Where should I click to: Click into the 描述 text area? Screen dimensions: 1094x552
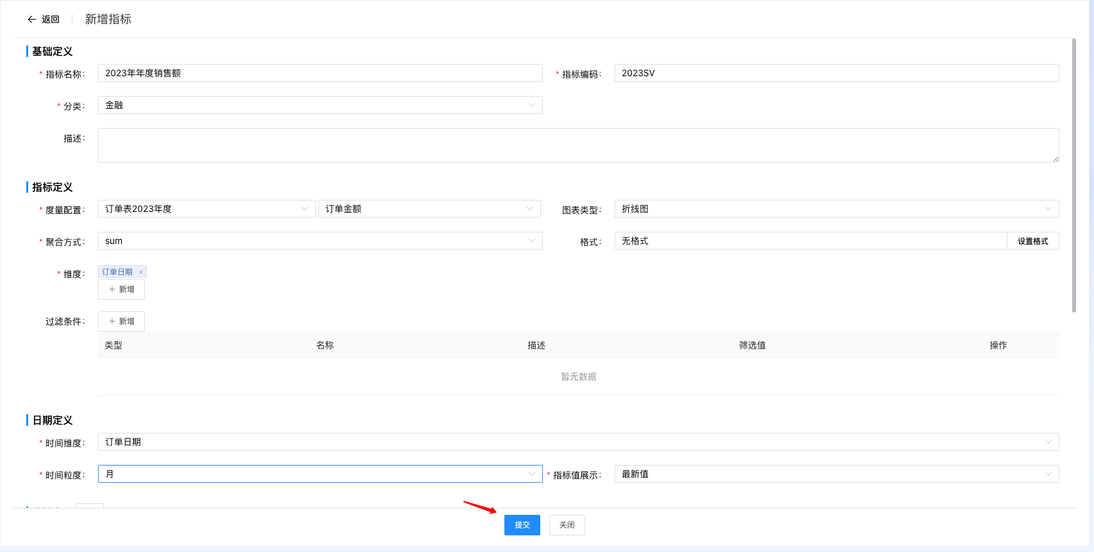[x=577, y=145]
